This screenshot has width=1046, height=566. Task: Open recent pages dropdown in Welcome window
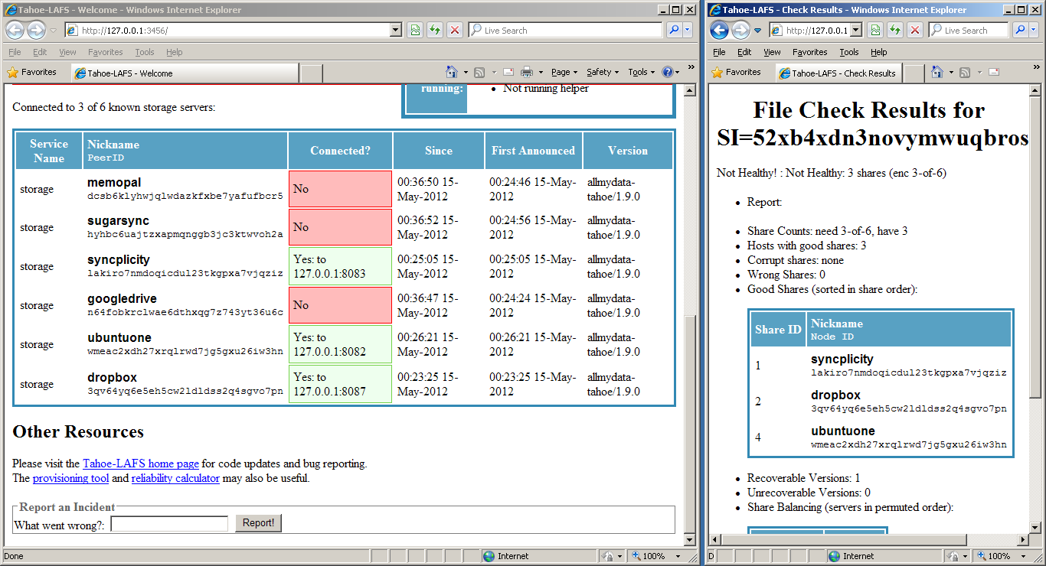pyautogui.click(x=53, y=31)
